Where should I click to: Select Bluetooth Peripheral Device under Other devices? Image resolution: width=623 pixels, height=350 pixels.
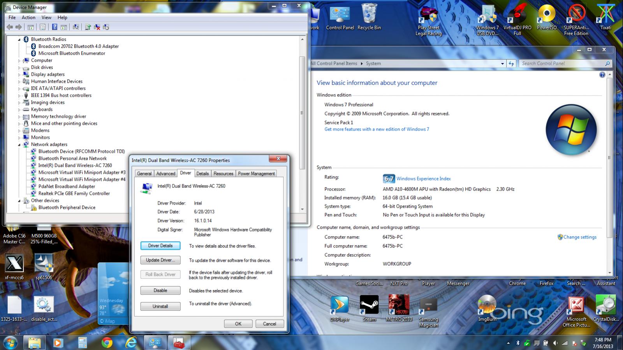tap(67, 207)
